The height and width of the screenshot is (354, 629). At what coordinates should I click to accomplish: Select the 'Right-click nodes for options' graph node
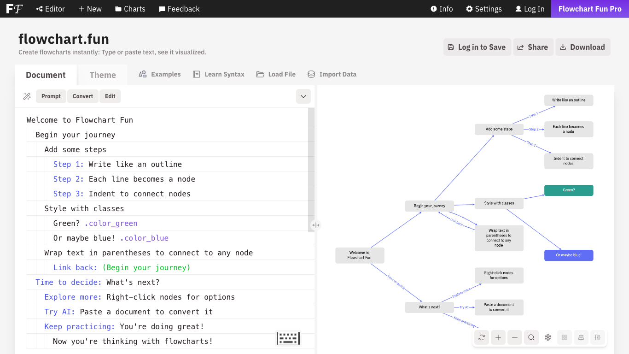[499, 275]
